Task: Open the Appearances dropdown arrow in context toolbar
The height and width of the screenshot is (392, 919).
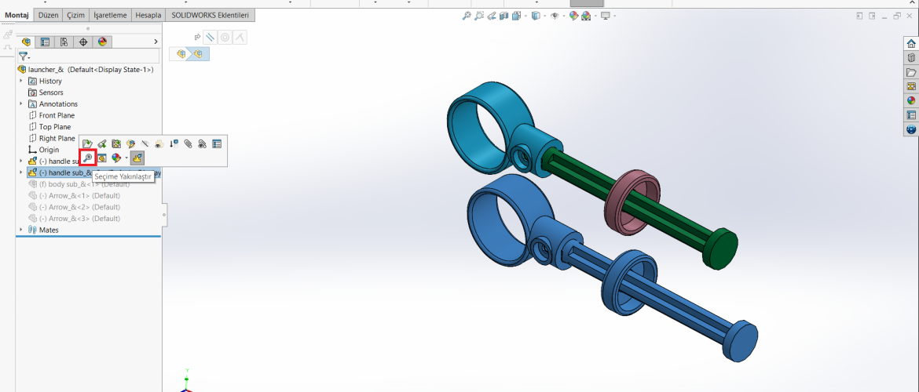Action: (126, 158)
